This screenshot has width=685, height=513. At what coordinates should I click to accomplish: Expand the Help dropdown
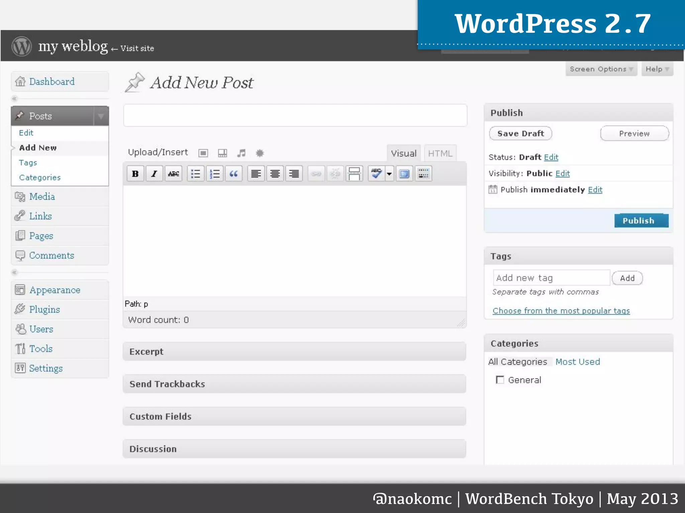tap(657, 69)
